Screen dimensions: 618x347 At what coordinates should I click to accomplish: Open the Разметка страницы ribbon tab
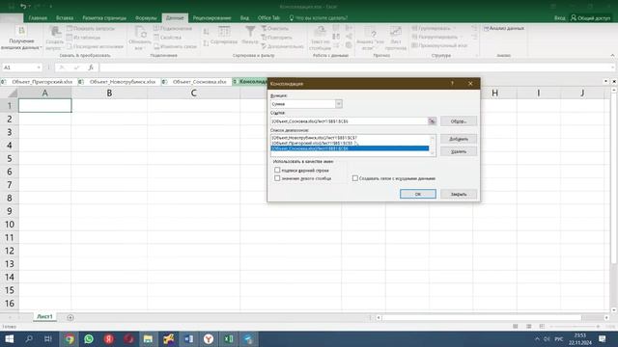pos(104,18)
